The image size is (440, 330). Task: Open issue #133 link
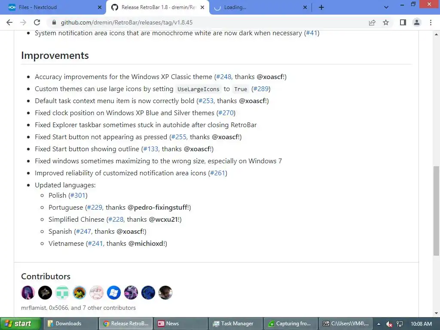pos(151,149)
